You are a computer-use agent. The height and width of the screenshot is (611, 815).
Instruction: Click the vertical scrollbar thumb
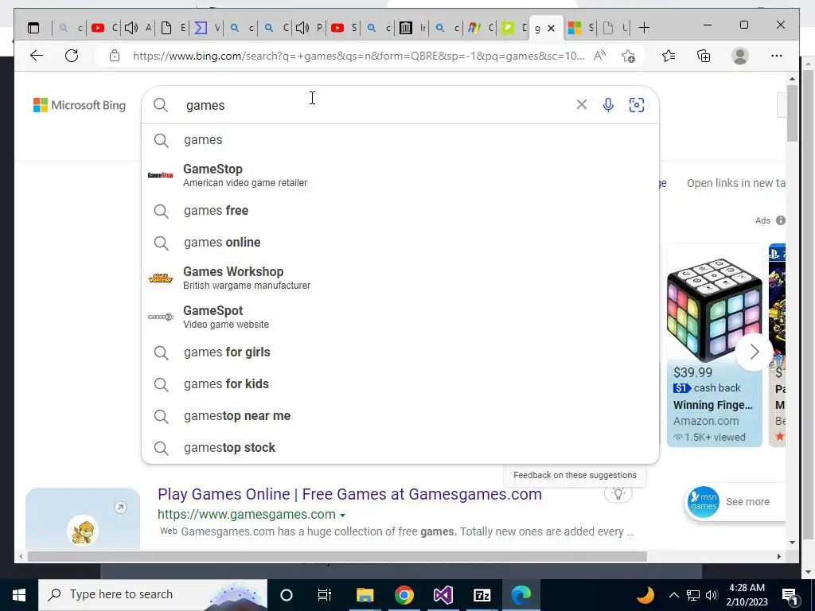pyautogui.click(x=792, y=113)
